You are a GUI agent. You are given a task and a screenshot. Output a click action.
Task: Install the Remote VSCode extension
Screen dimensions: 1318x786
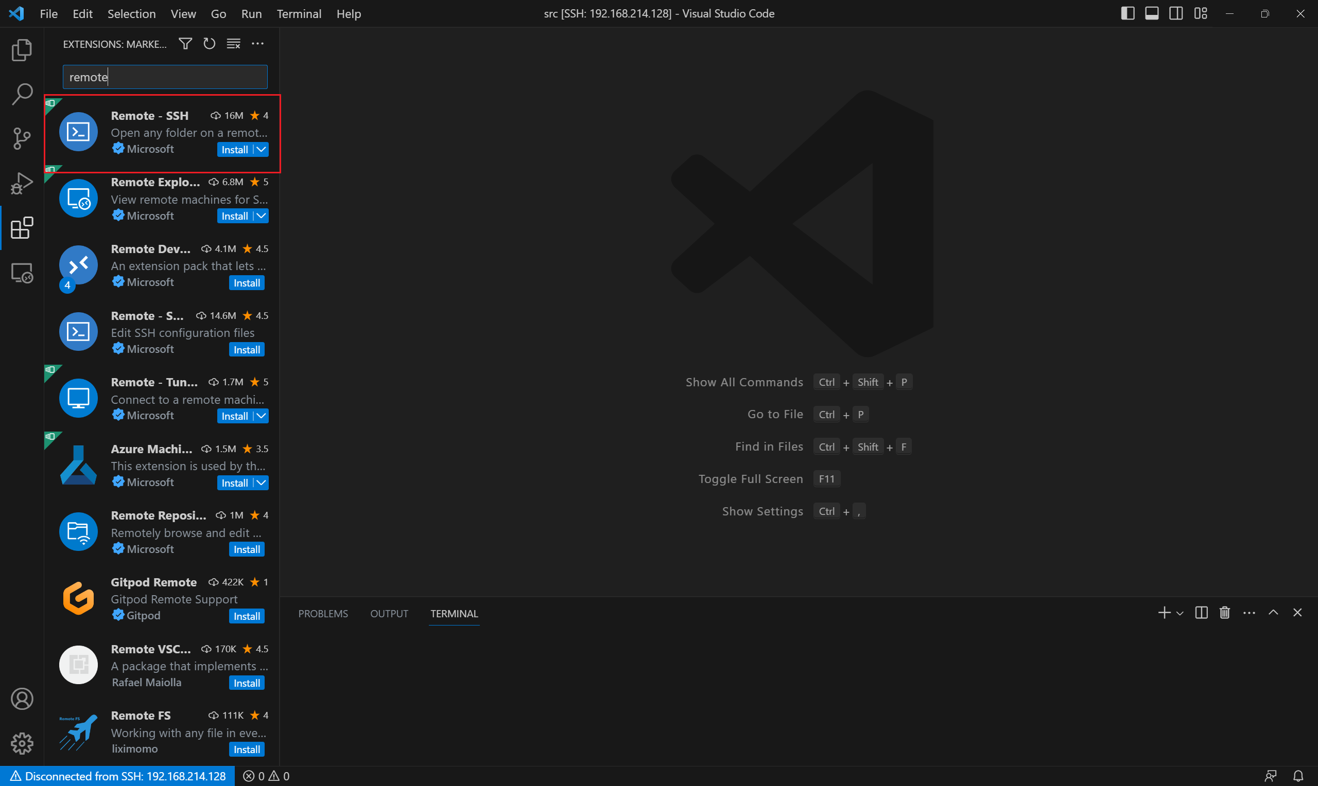(x=247, y=683)
